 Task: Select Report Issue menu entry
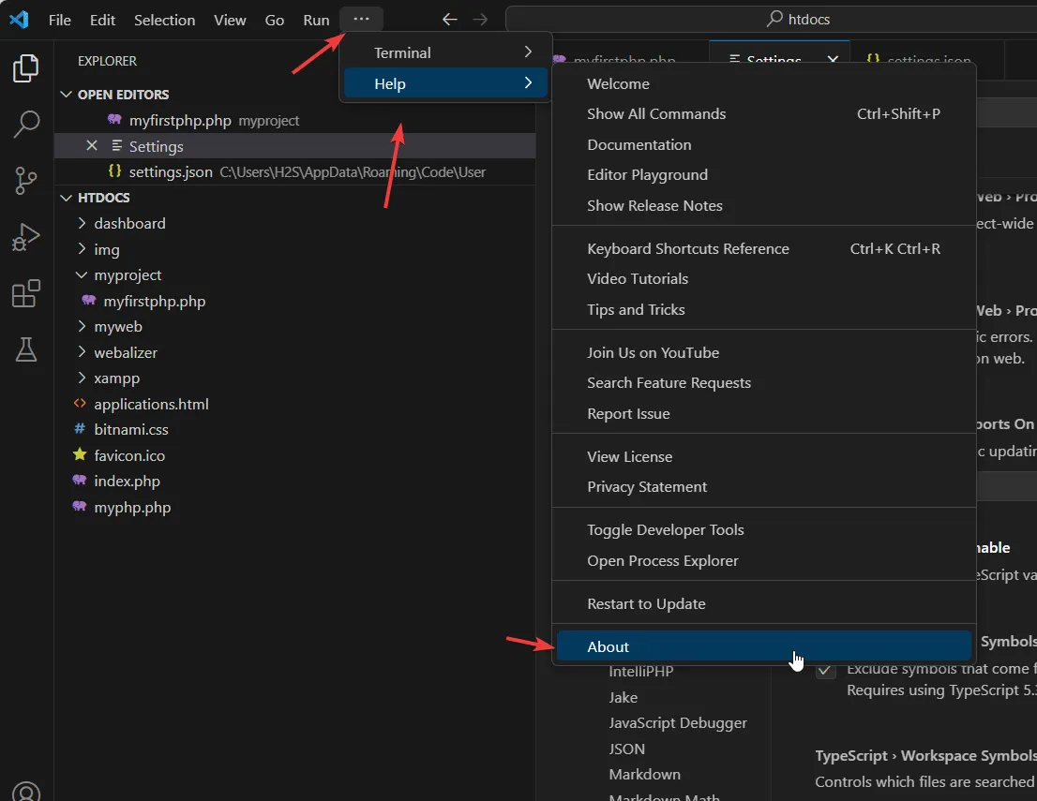[x=764, y=413]
